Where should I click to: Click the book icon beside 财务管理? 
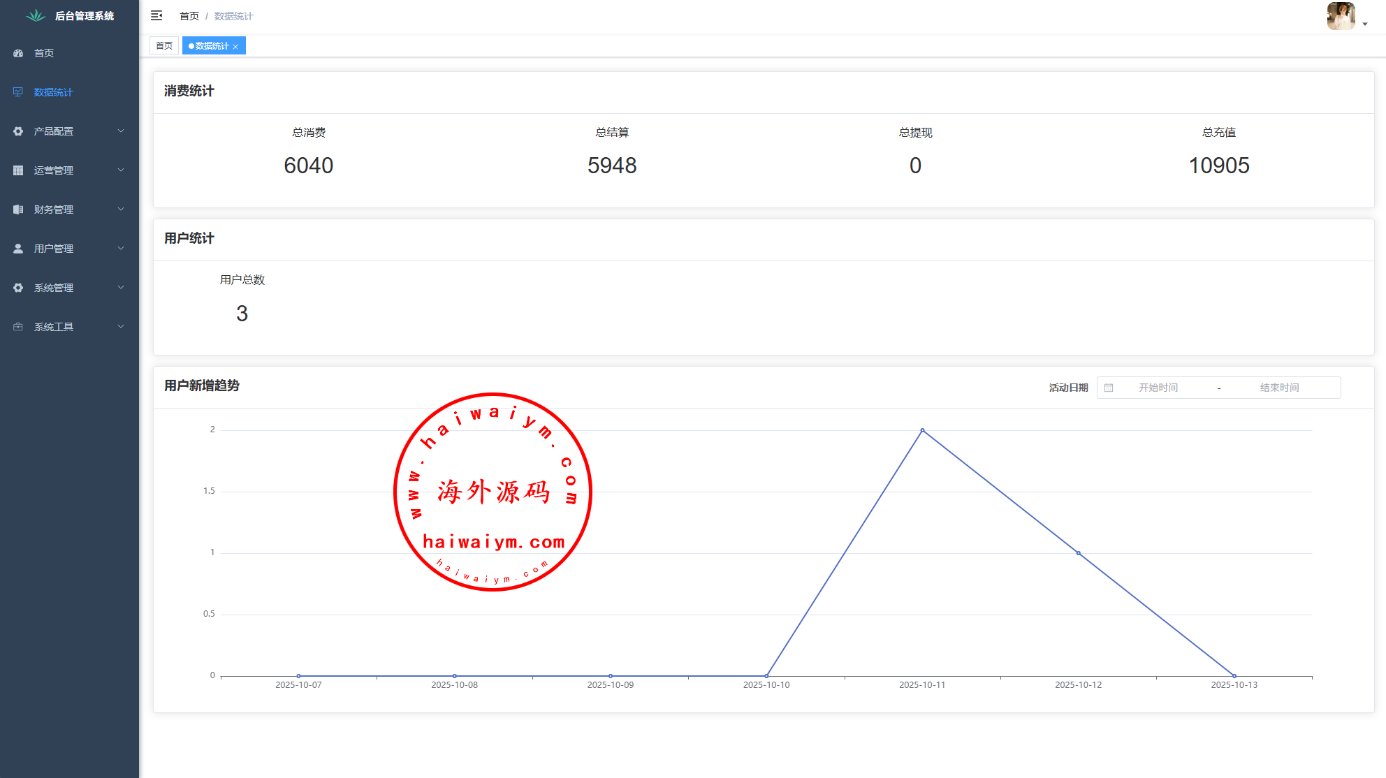tap(18, 210)
